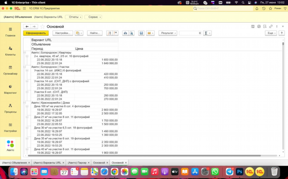288x179 pixels.
Task: Open the Еще menu
Action: point(271,33)
